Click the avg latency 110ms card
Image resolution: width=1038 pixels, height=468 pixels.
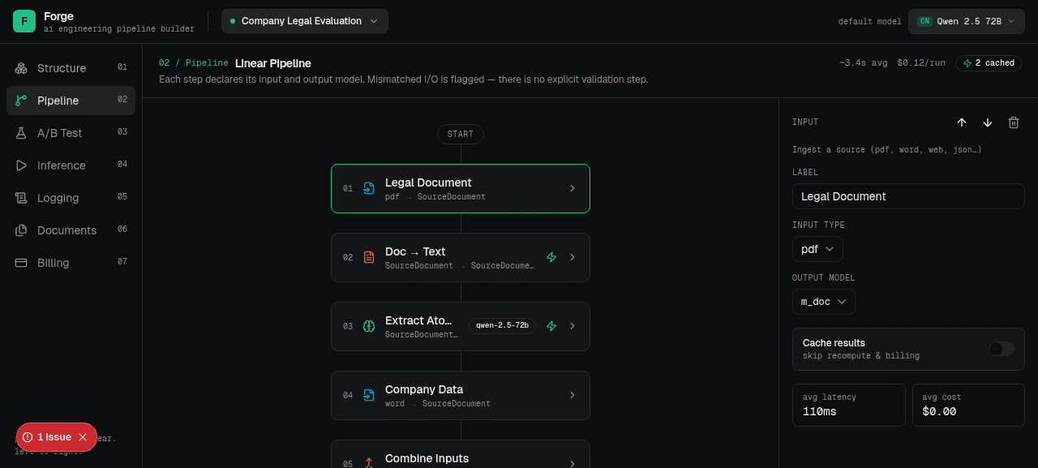click(x=848, y=405)
